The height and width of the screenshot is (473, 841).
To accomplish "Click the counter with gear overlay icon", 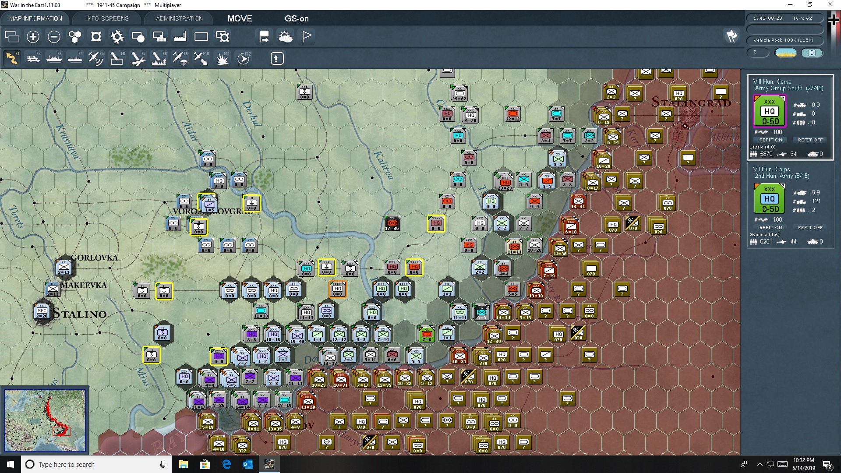I will [223, 36].
